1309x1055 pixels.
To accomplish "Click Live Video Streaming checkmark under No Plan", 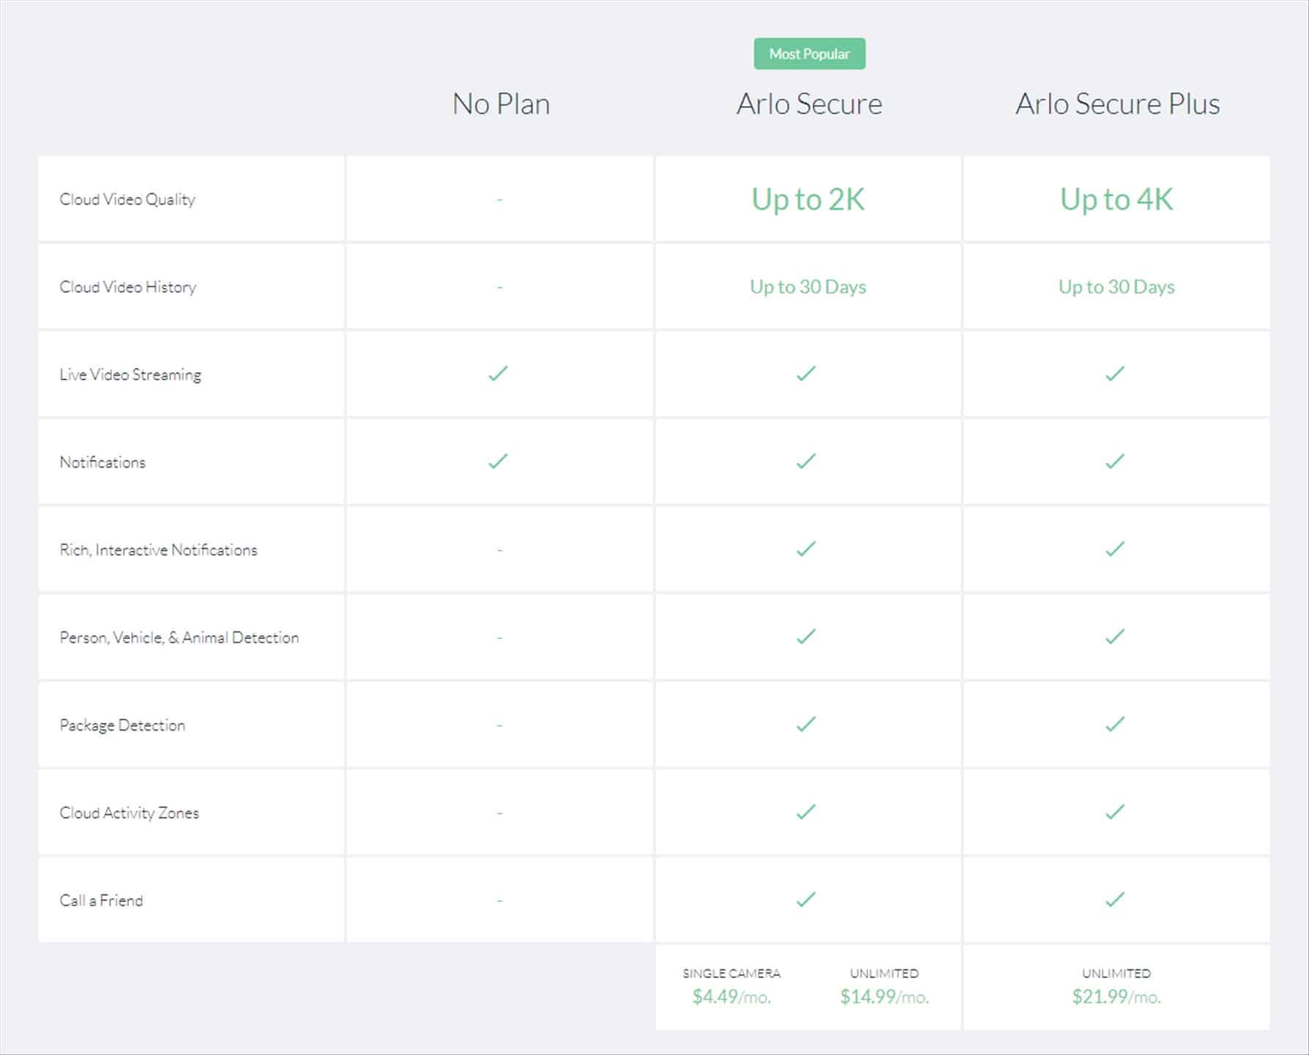I will 498,374.
